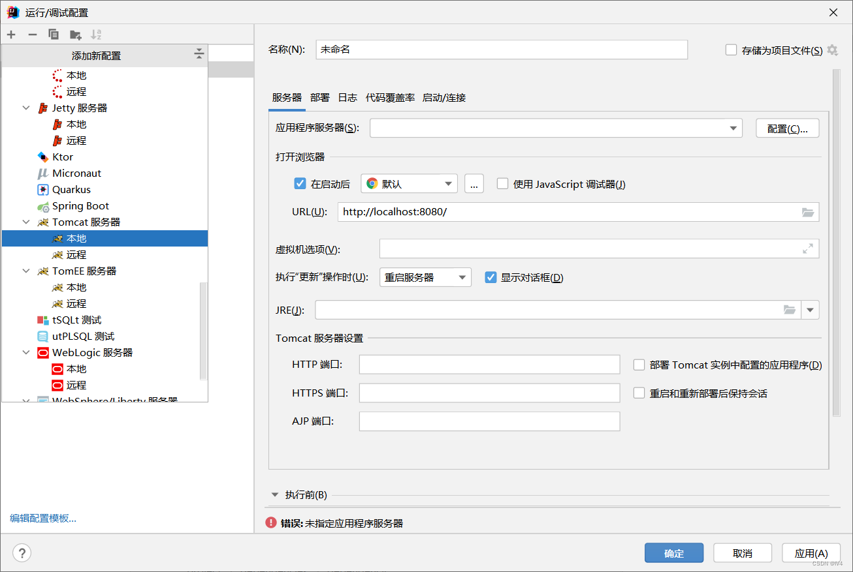
Task: Click the expand icon in 虚拟机选项 field
Action: [x=808, y=248]
